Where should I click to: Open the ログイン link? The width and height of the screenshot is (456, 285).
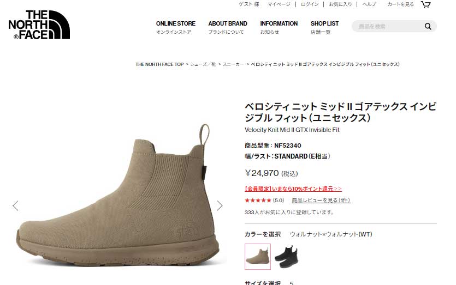click(x=310, y=4)
